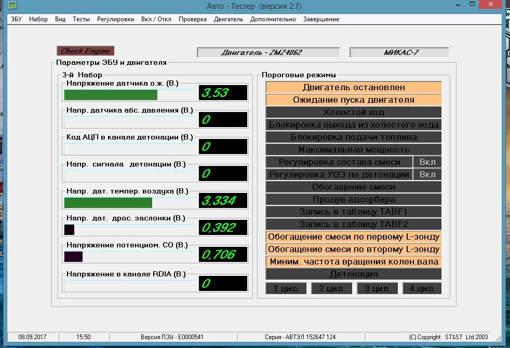Image resolution: width=510 pixels, height=348 pixels.
Task: Open the Вкл / Откл menu
Action: pyautogui.click(x=156, y=19)
